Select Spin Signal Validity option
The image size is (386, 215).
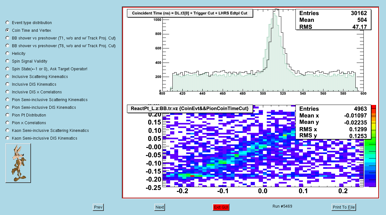click(7, 61)
